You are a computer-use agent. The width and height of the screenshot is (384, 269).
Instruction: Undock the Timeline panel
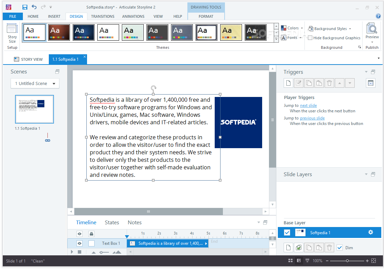(x=265, y=223)
